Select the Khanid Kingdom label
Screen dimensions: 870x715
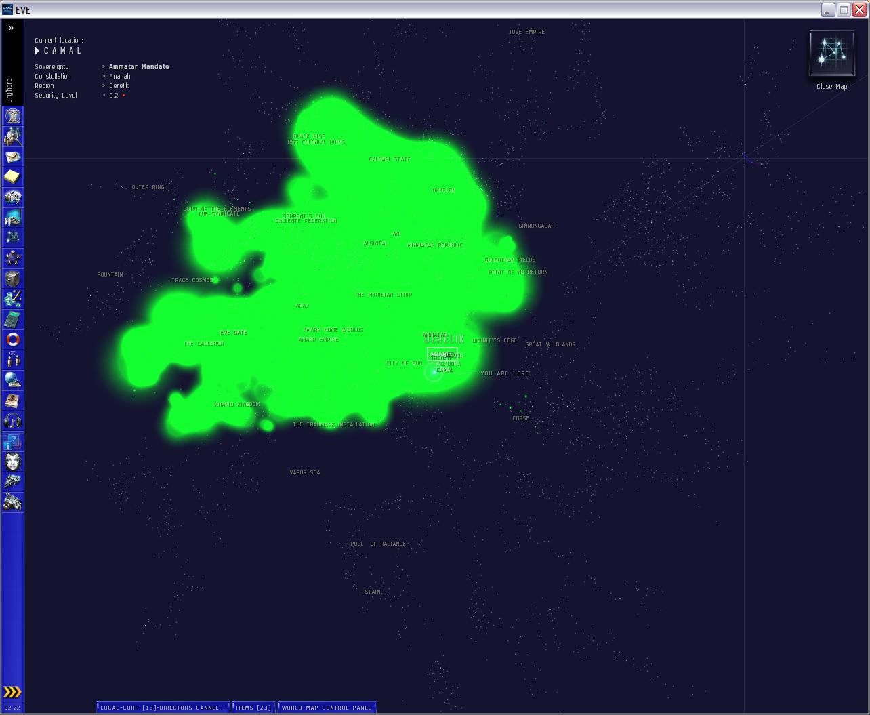click(237, 404)
